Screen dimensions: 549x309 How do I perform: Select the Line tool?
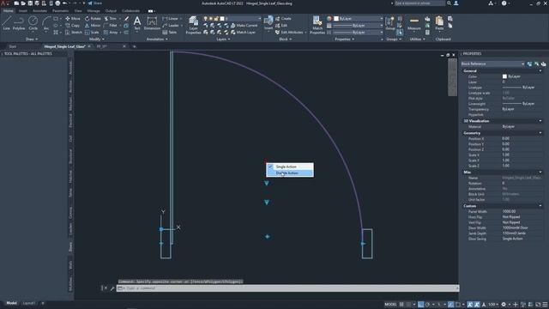tap(6, 23)
